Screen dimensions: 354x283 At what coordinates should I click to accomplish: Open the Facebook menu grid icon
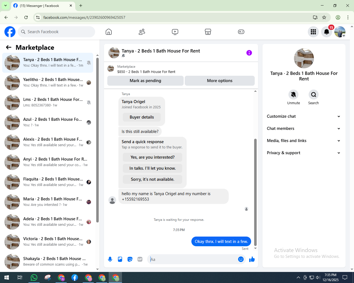[313, 32]
